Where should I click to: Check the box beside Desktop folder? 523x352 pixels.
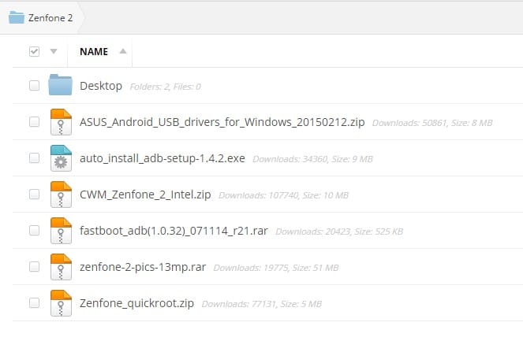(34, 86)
